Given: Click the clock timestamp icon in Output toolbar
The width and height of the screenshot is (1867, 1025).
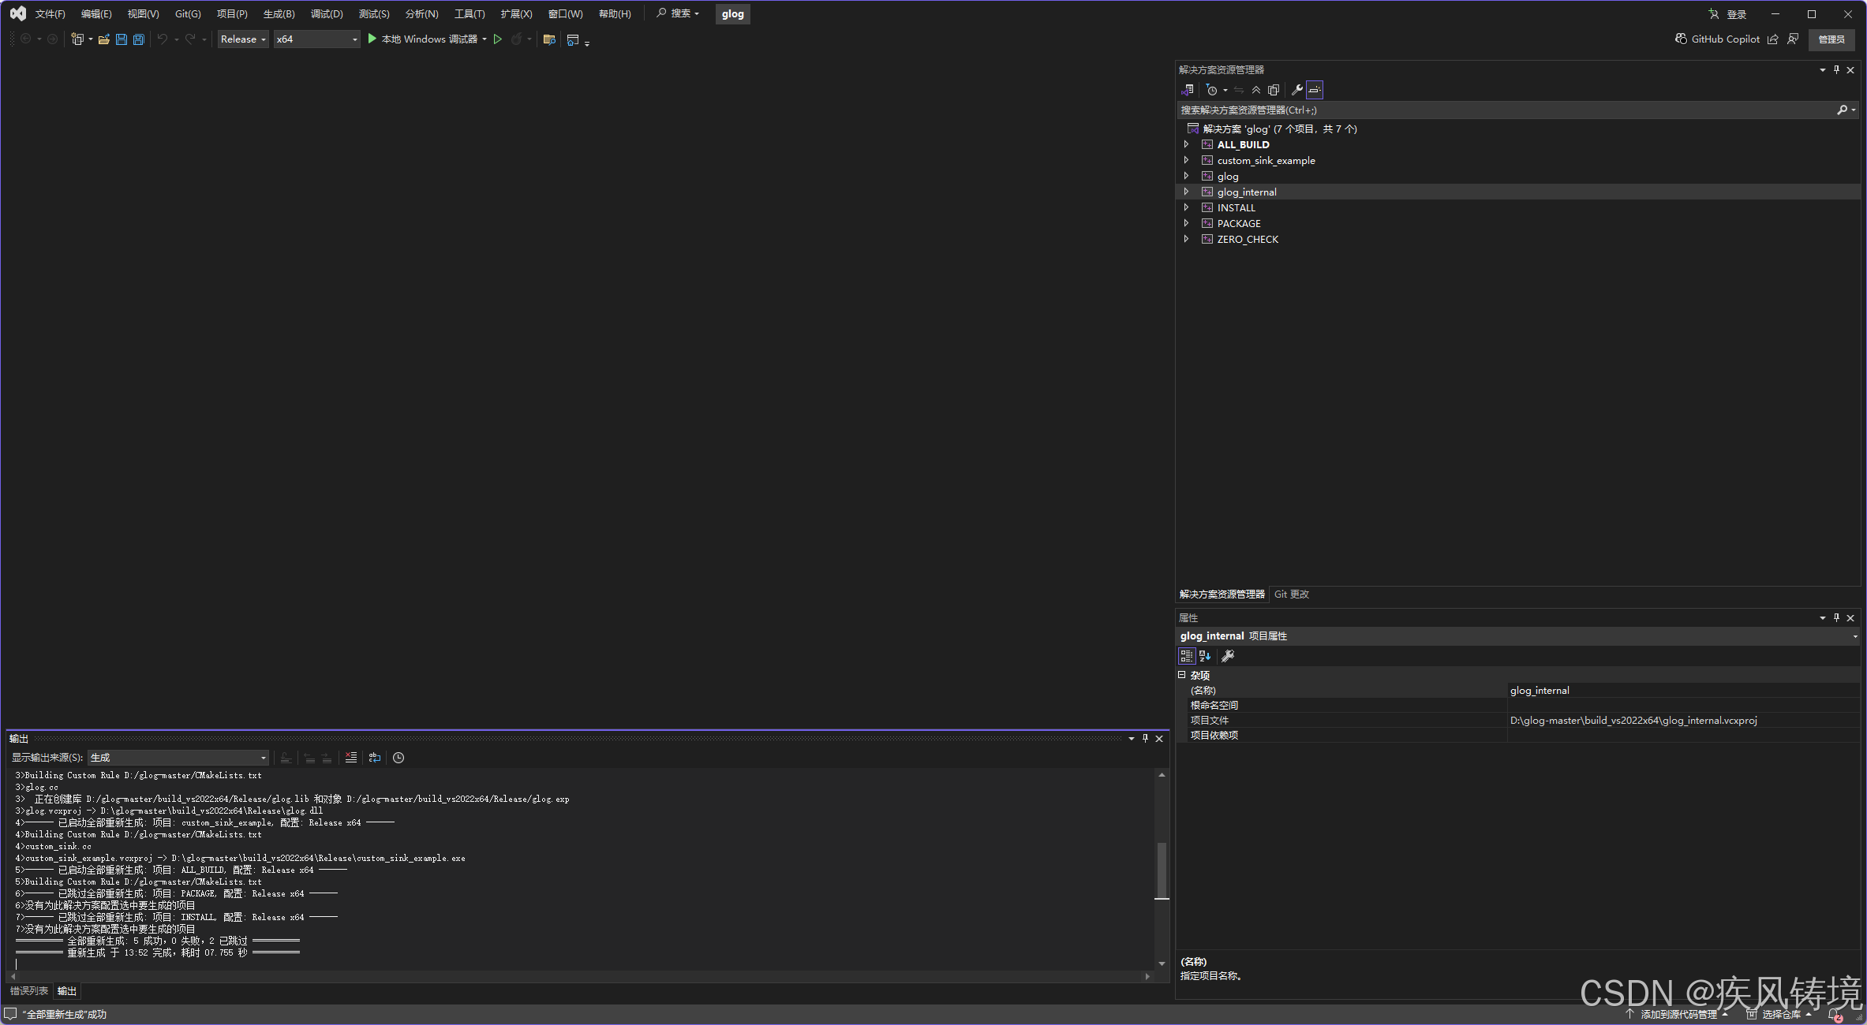Looking at the screenshot, I should tap(398, 758).
